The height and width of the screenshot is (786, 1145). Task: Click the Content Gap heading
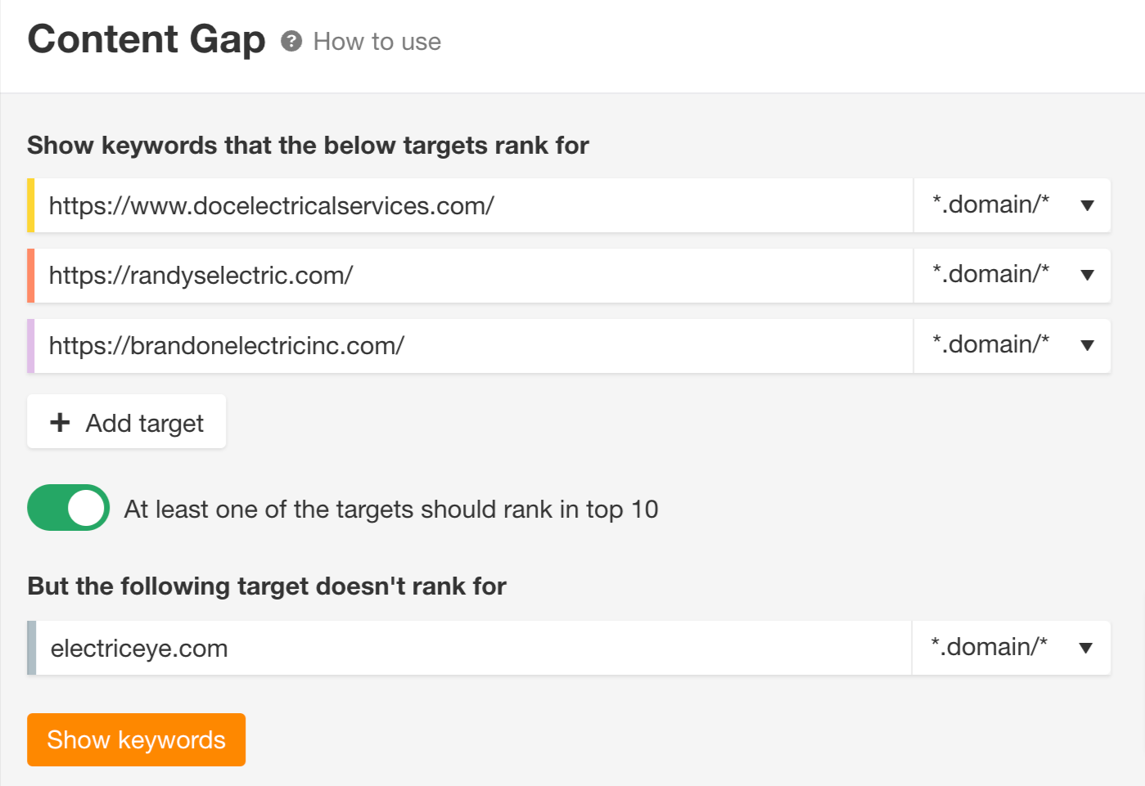147,38
